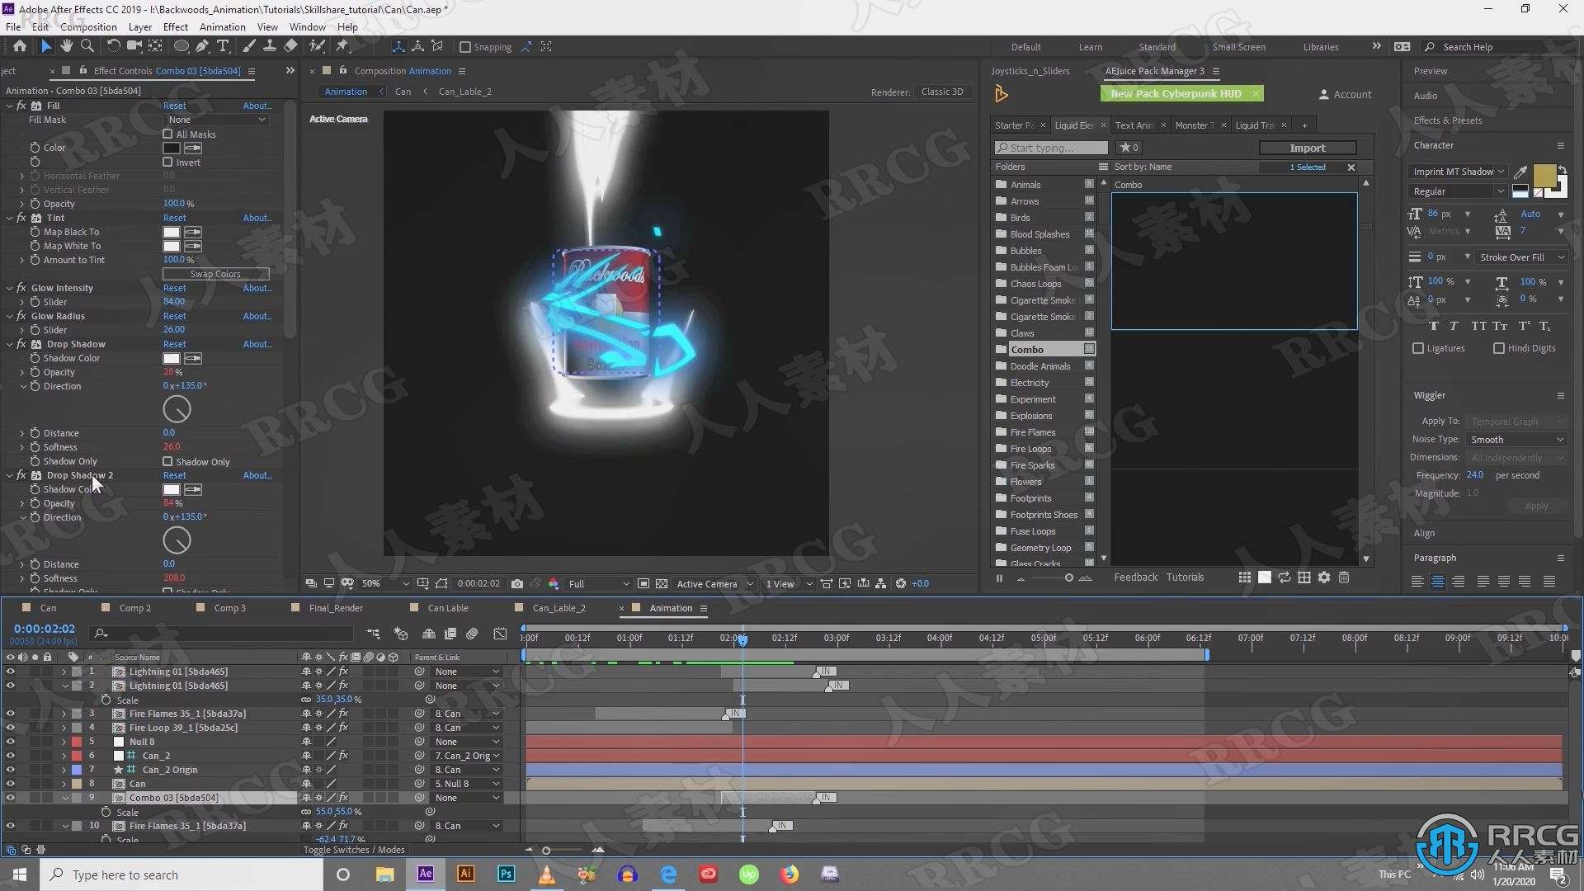Open the Animation menu
Image resolution: width=1584 pixels, height=891 pixels.
[x=222, y=26]
